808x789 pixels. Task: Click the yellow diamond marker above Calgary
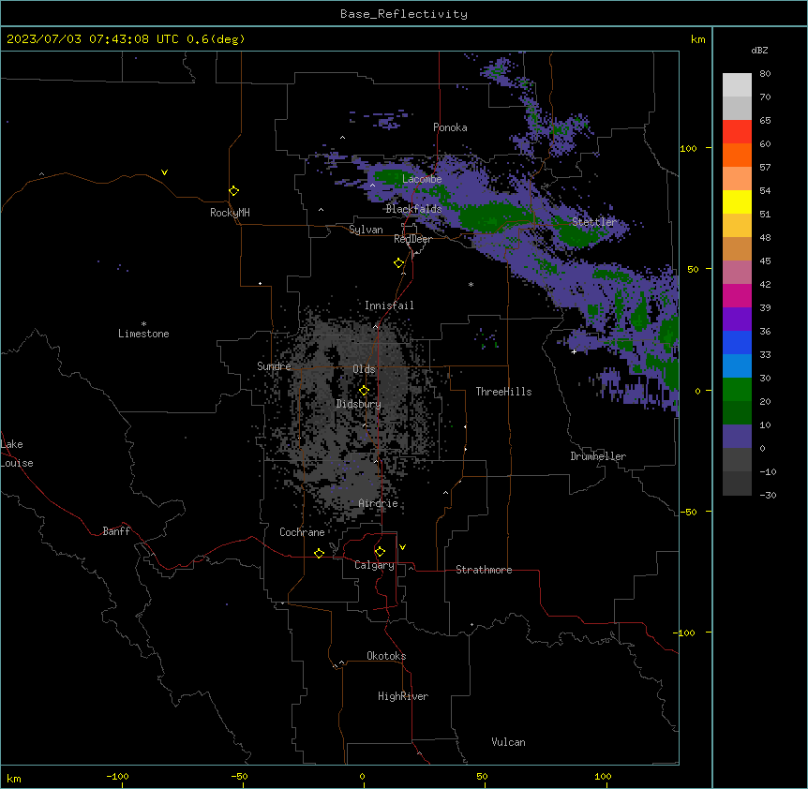[x=380, y=552]
